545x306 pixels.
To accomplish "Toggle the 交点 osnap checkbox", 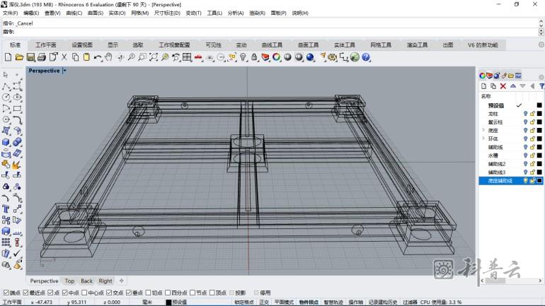I will point(109,293).
